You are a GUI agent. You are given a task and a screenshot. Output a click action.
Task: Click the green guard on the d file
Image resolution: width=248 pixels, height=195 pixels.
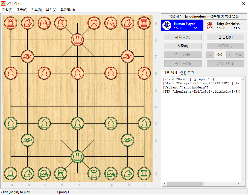click(x=61, y=173)
